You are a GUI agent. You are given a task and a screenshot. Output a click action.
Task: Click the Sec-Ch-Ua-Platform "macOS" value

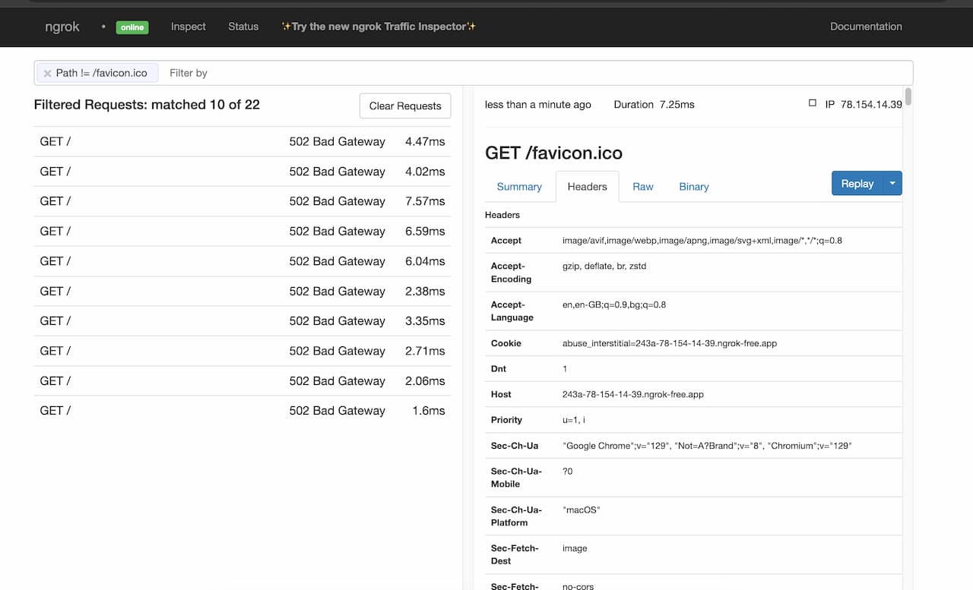(582, 510)
